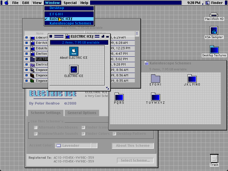Toggle the Desktop Pattern checkbox
228x171 pixels.
point(114,134)
